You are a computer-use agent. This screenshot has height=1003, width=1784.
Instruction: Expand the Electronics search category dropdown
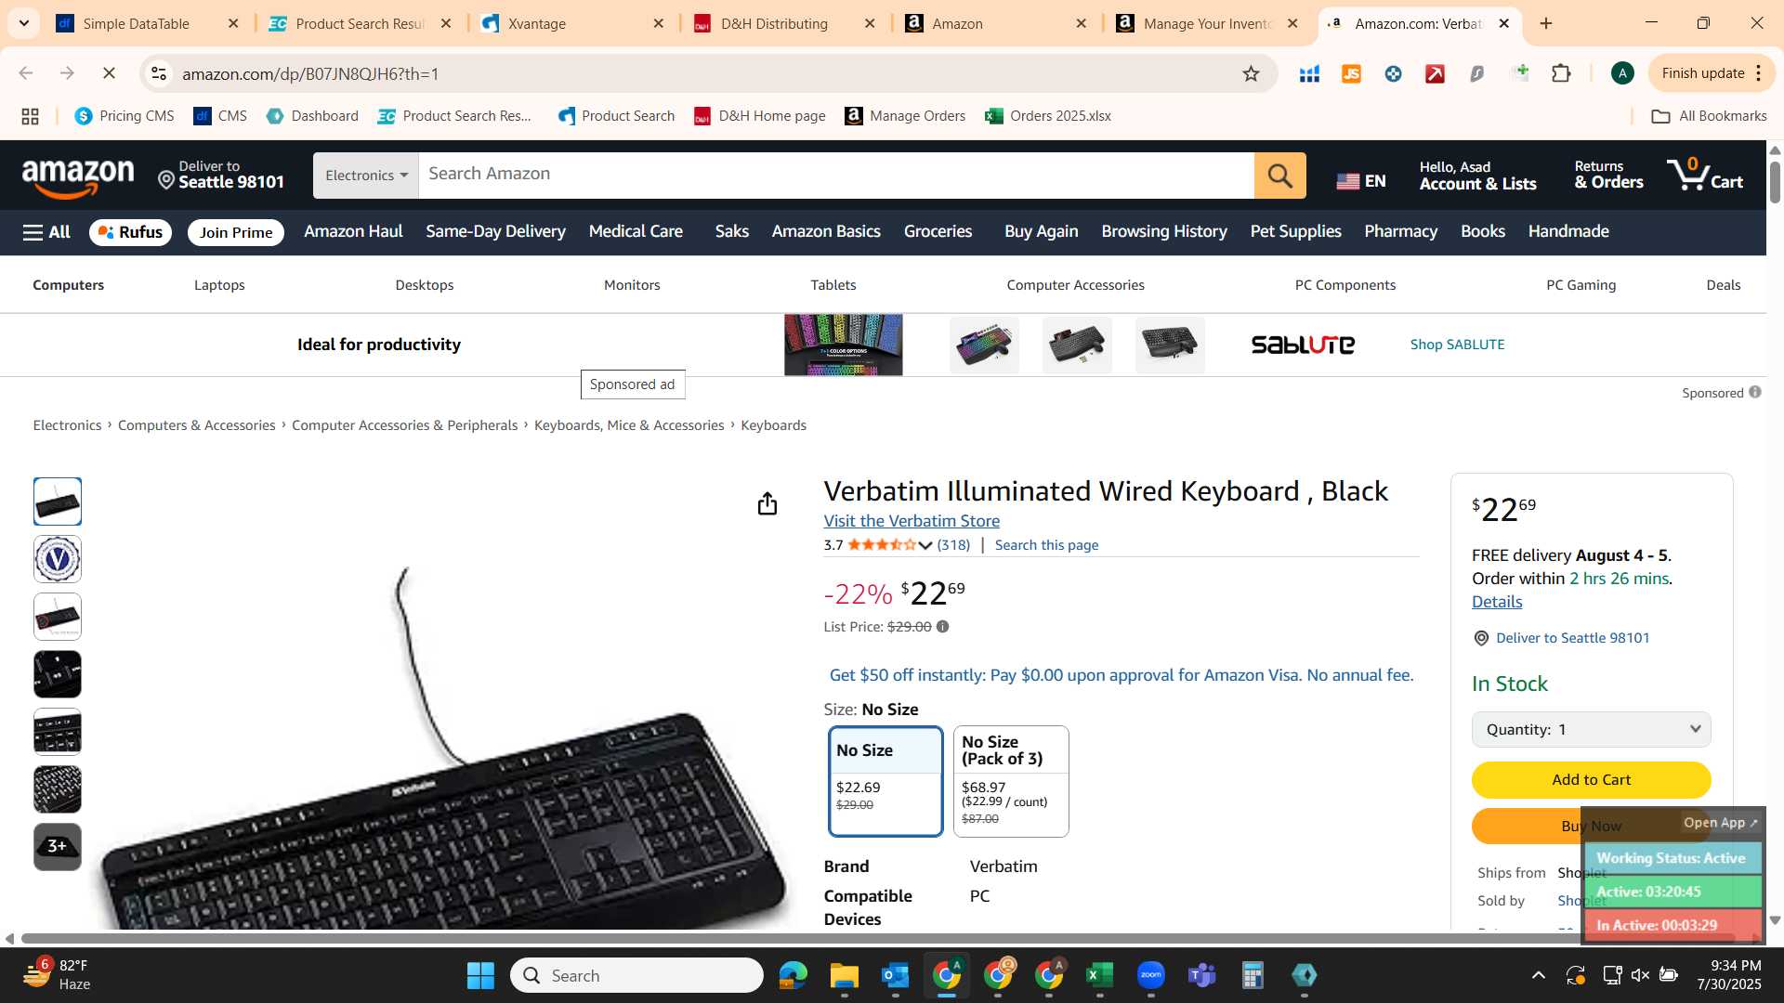[366, 176]
